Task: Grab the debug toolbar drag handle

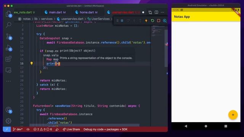Action: click(x=117, y=21)
